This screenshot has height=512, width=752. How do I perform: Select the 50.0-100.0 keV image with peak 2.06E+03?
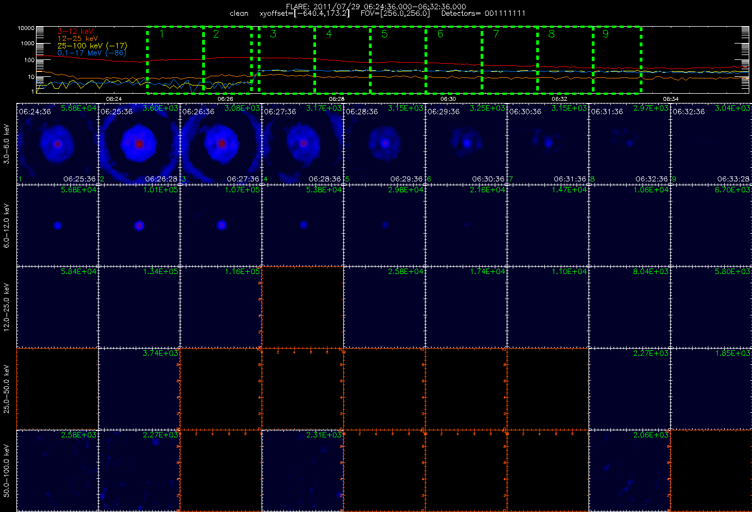tap(629, 471)
